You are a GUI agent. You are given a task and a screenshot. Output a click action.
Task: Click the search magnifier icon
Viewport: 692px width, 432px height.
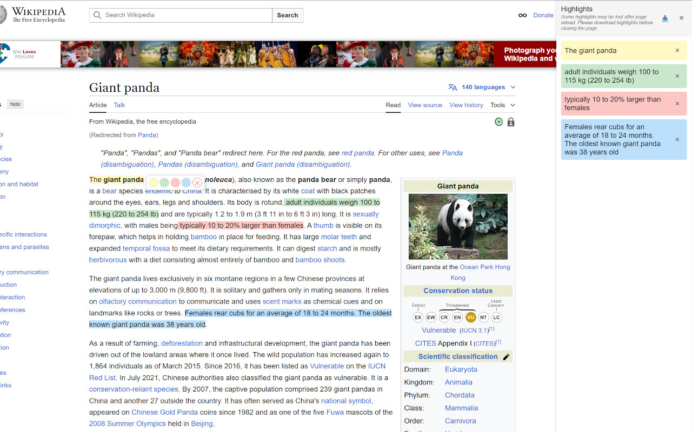point(97,15)
